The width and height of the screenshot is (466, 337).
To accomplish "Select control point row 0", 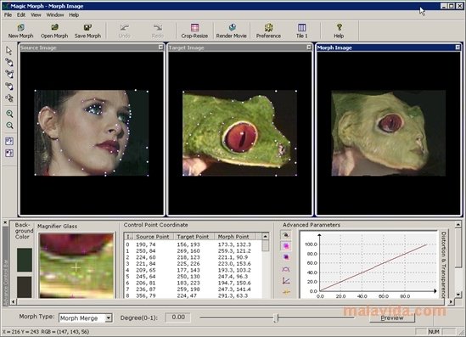I will click(193, 244).
